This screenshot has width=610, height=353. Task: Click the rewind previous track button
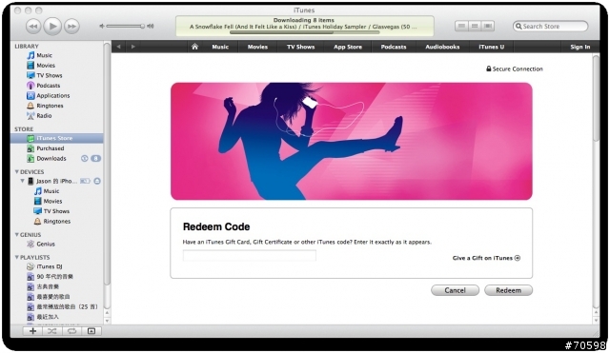click(33, 27)
